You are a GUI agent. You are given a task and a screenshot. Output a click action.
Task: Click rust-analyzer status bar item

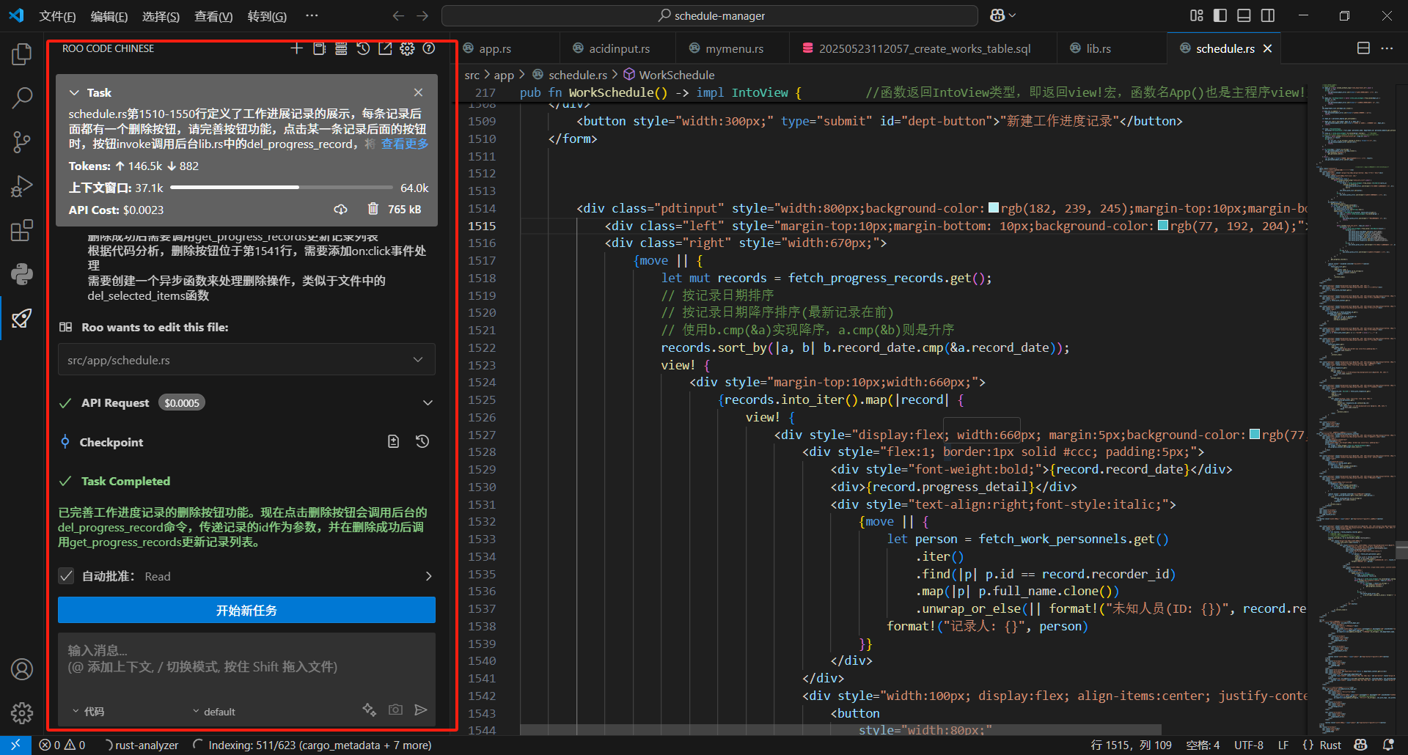pyautogui.click(x=141, y=745)
